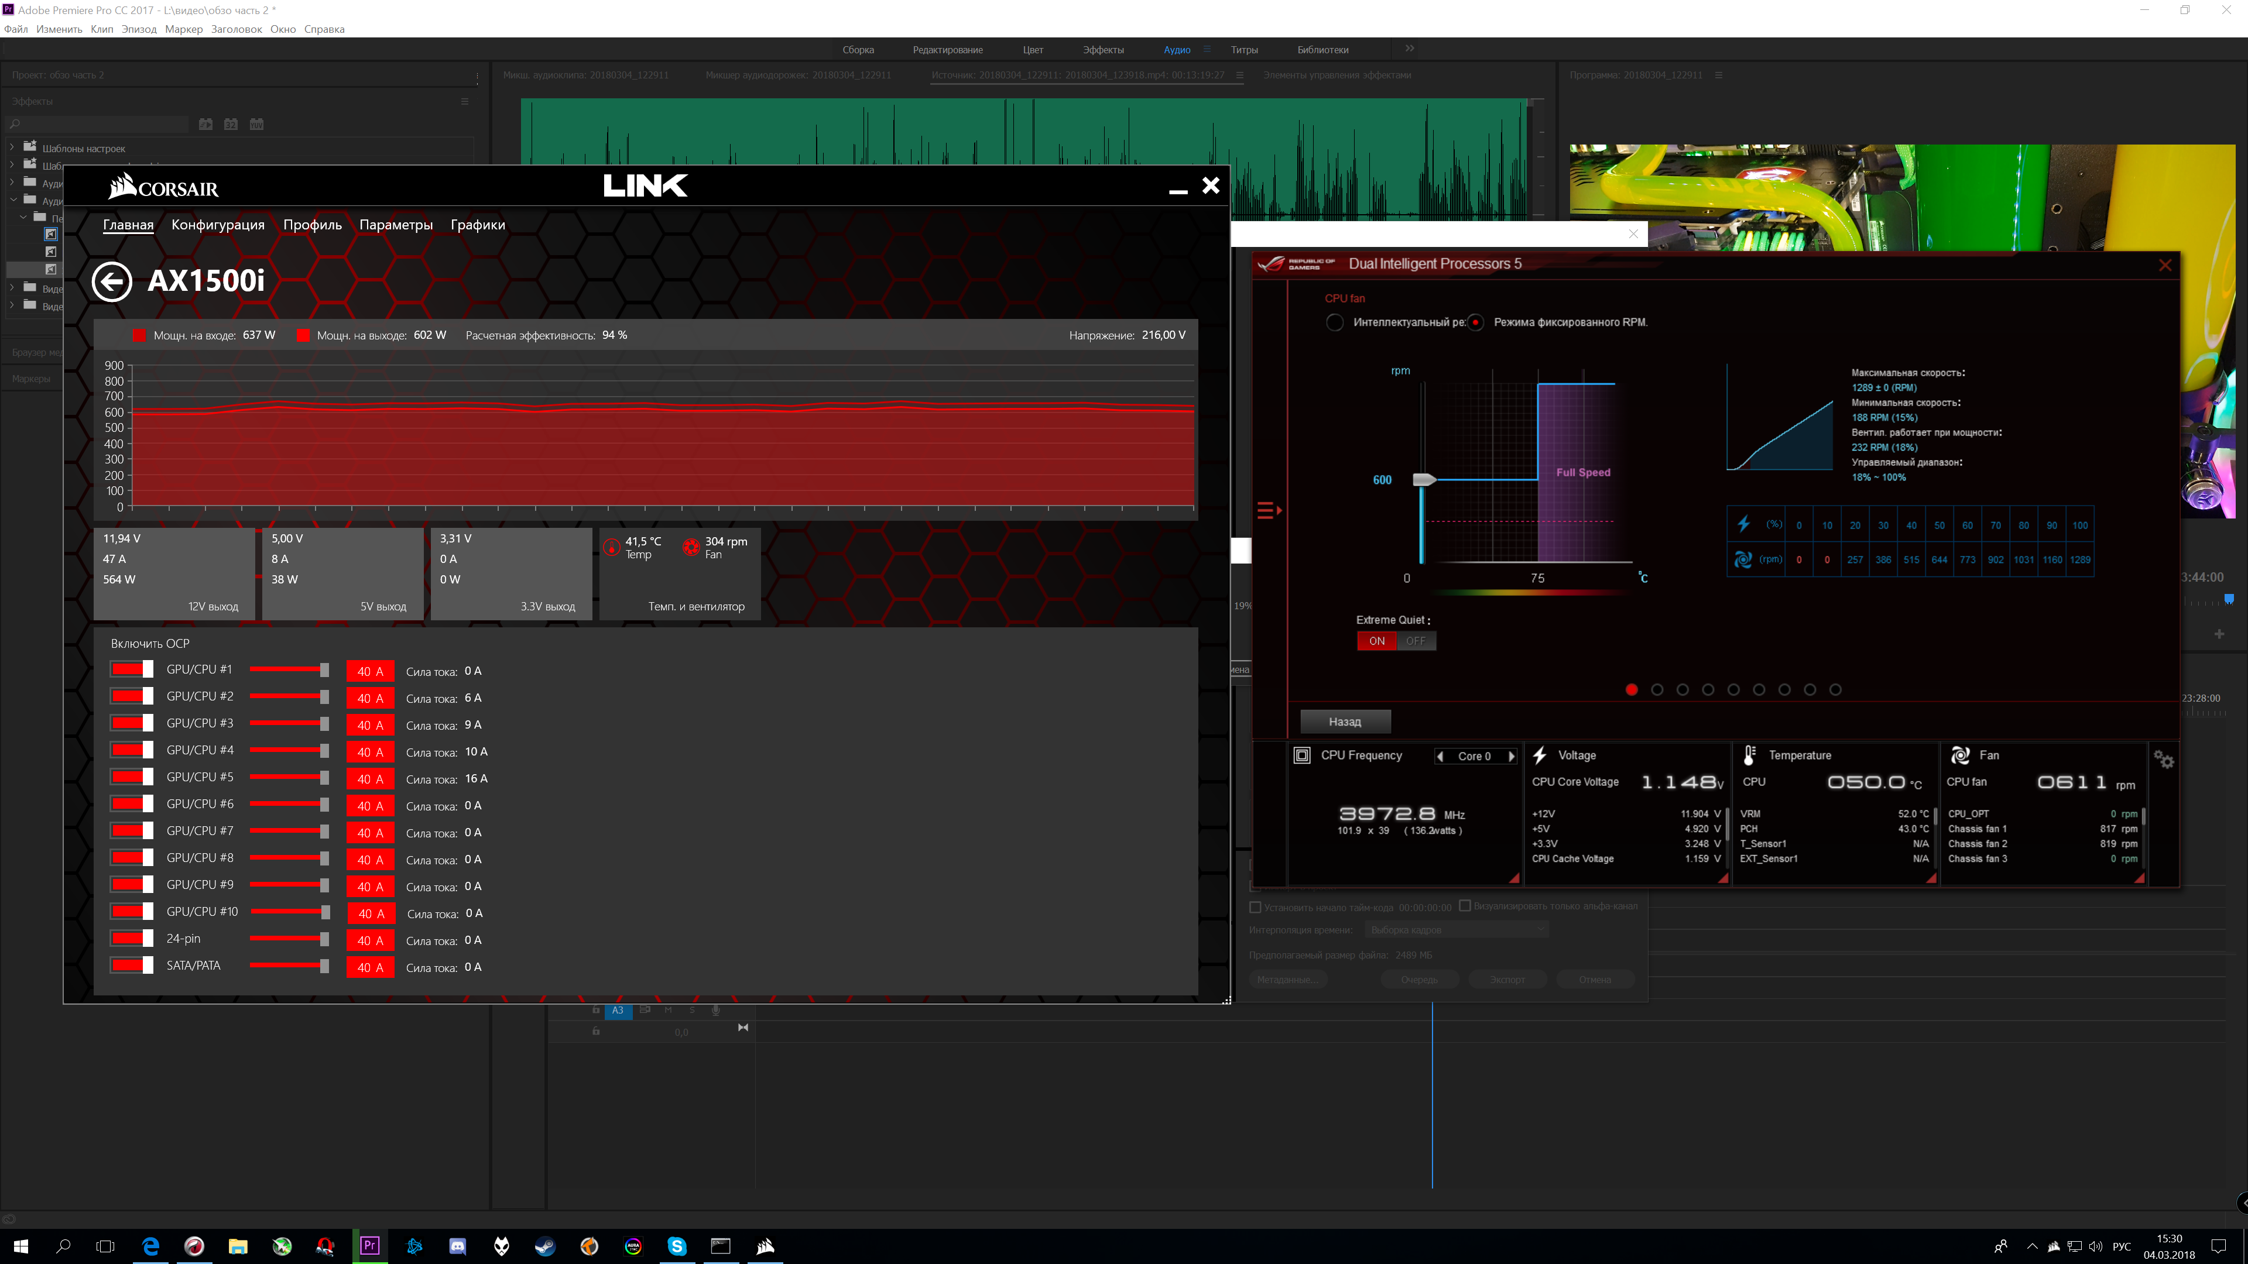Screen dimensions: 2248x1264
Task: Click the 12V выход output panel
Action: (174, 573)
